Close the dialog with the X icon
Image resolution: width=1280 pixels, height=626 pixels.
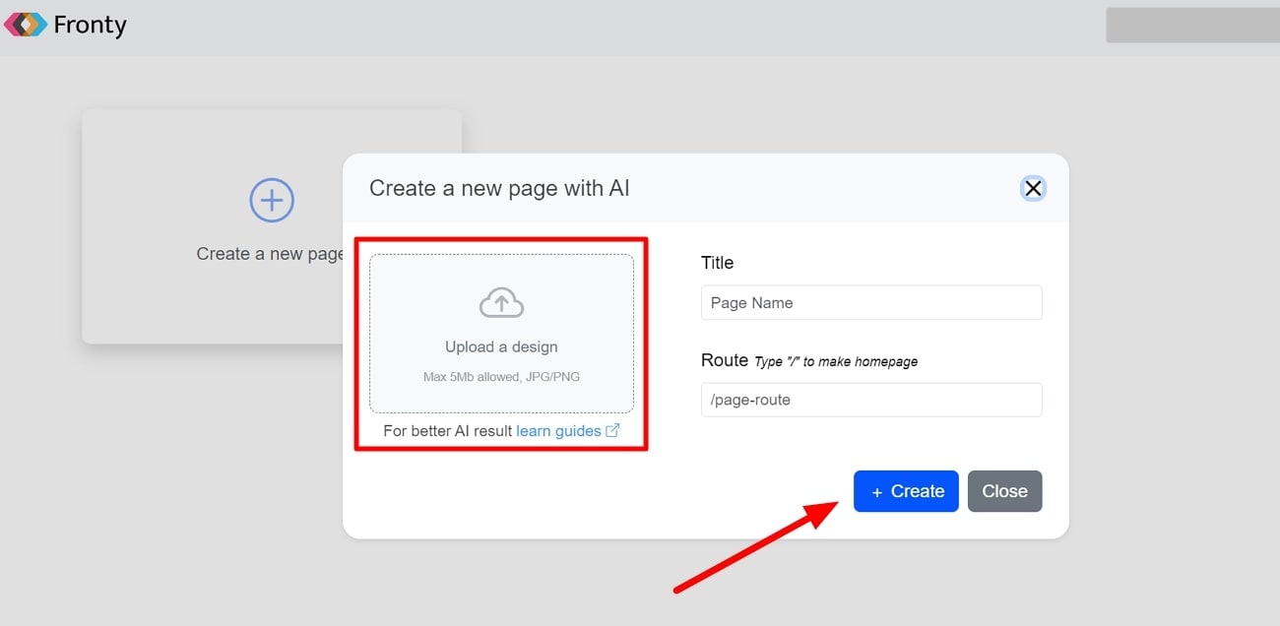pos(1032,188)
